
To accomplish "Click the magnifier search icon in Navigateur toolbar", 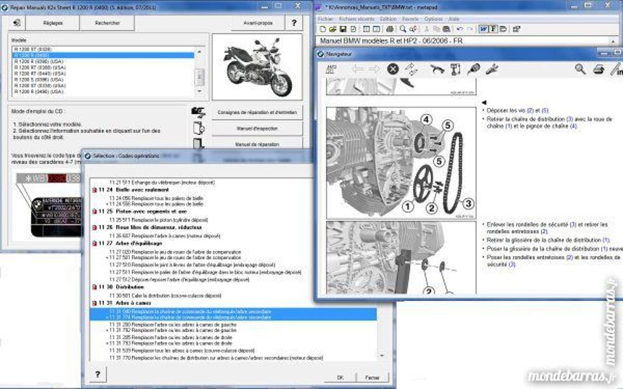I will [580, 69].
